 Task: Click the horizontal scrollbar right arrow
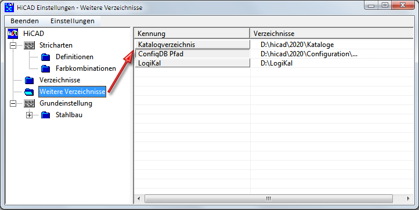408,198
